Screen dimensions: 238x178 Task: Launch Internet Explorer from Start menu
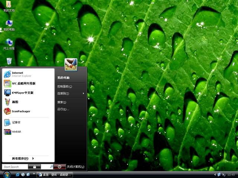pyautogui.click(x=28, y=74)
